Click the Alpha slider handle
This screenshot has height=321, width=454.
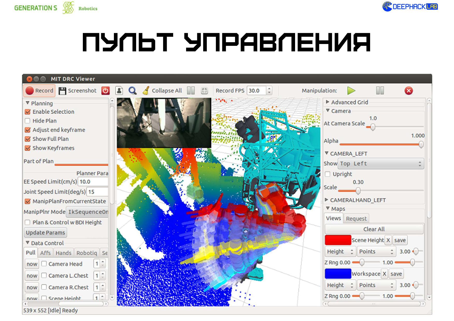pos(421,144)
